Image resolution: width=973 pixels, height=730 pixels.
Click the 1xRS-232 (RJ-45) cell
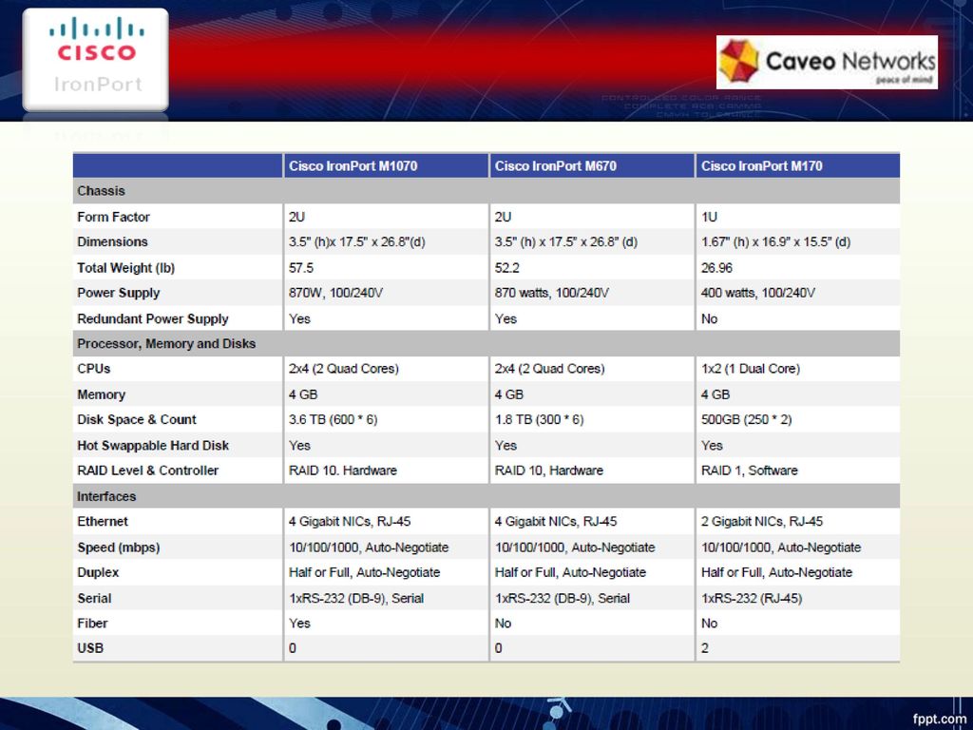[752, 599]
